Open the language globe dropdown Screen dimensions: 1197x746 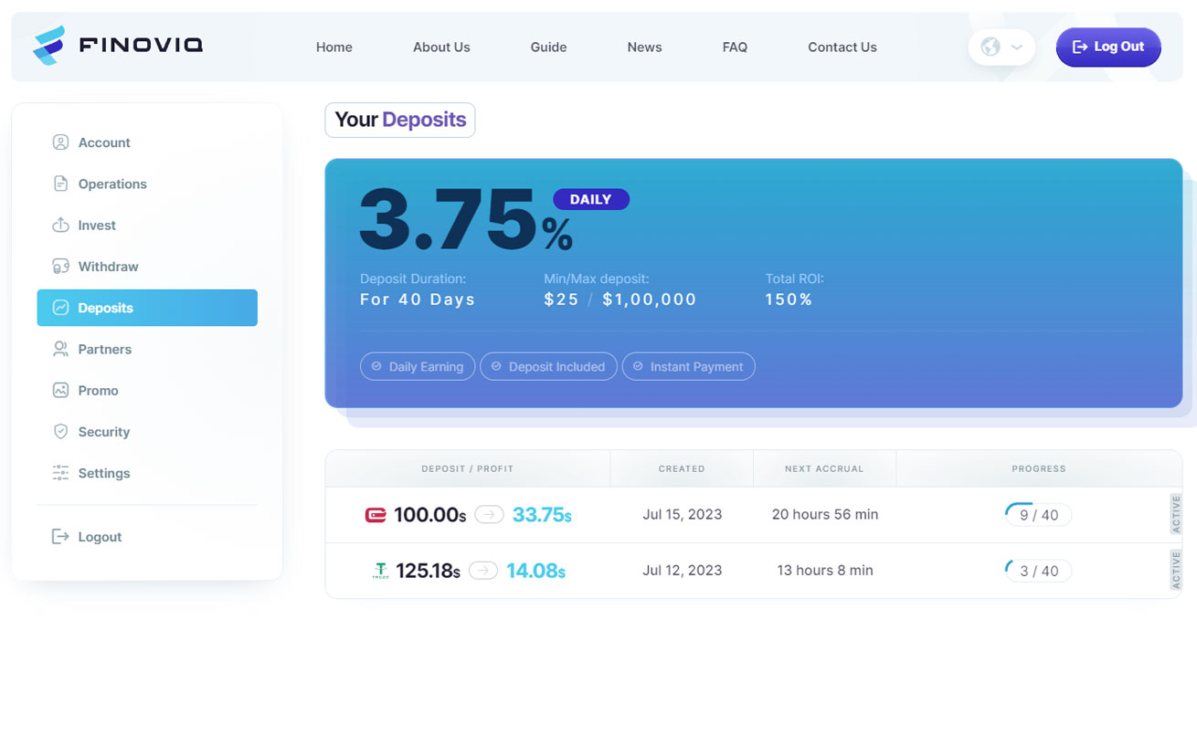coord(1001,47)
